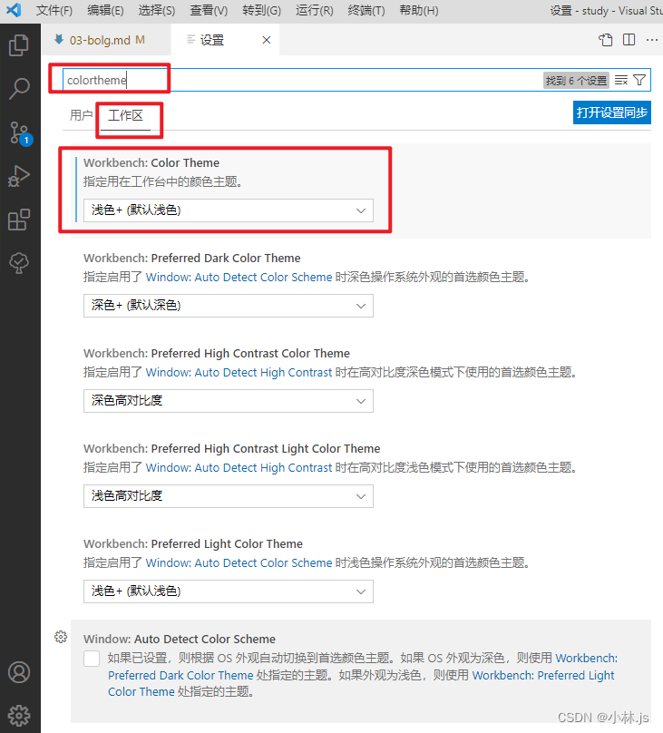Switch to the 用户 settings scope tab
This screenshot has height=733, width=663.
click(81, 115)
